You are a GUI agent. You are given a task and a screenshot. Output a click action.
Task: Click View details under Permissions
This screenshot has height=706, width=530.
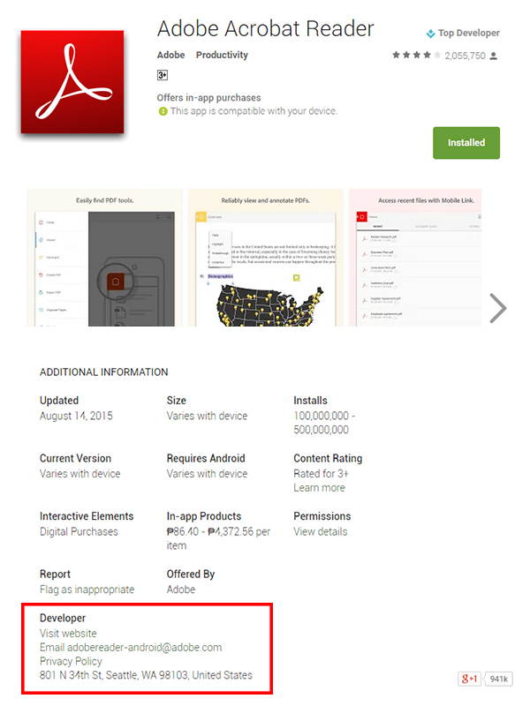tap(320, 531)
